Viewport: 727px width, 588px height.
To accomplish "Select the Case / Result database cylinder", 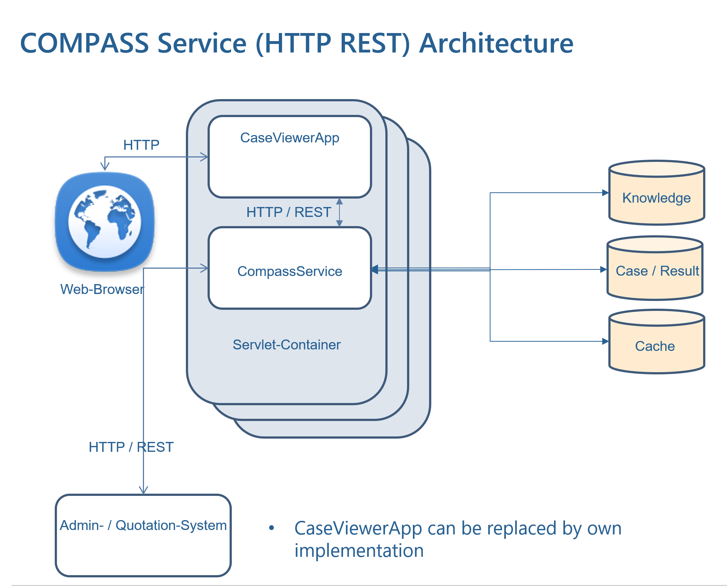I will (655, 268).
